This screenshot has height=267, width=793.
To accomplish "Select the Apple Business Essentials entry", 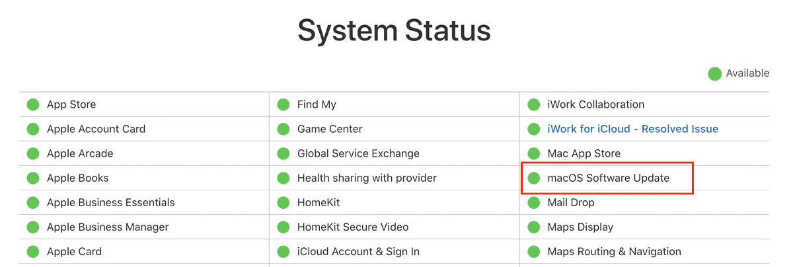I will pos(110,202).
